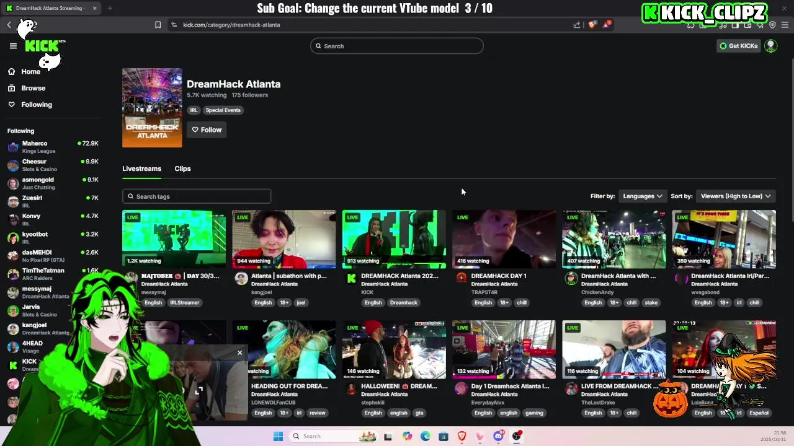Switch to the Livestreams tab
The image size is (794, 446).
point(141,168)
